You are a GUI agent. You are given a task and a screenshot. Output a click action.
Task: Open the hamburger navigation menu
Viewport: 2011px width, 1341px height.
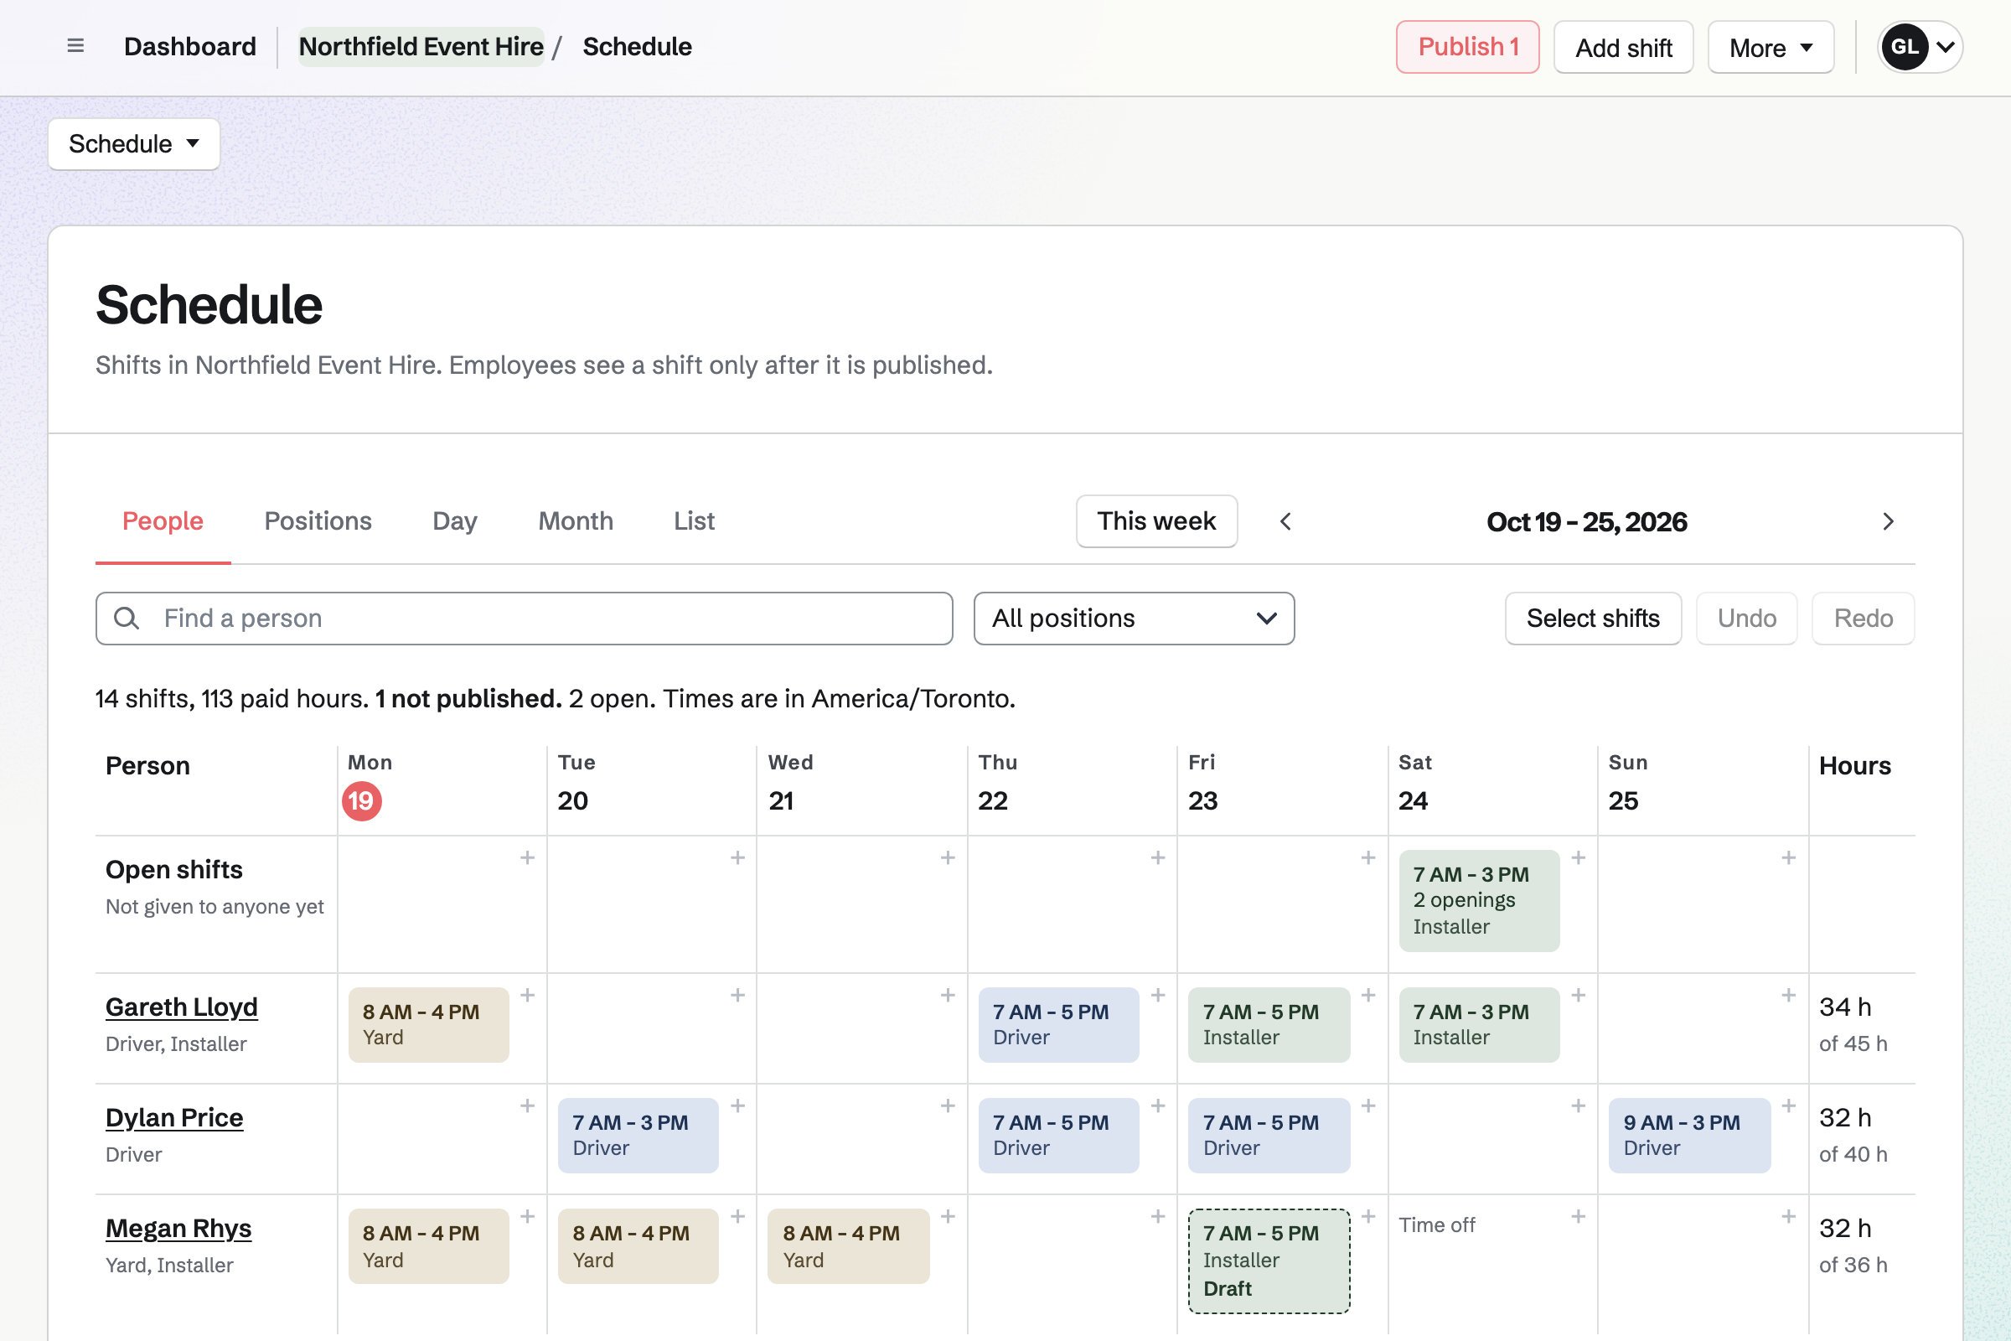click(75, 46)
